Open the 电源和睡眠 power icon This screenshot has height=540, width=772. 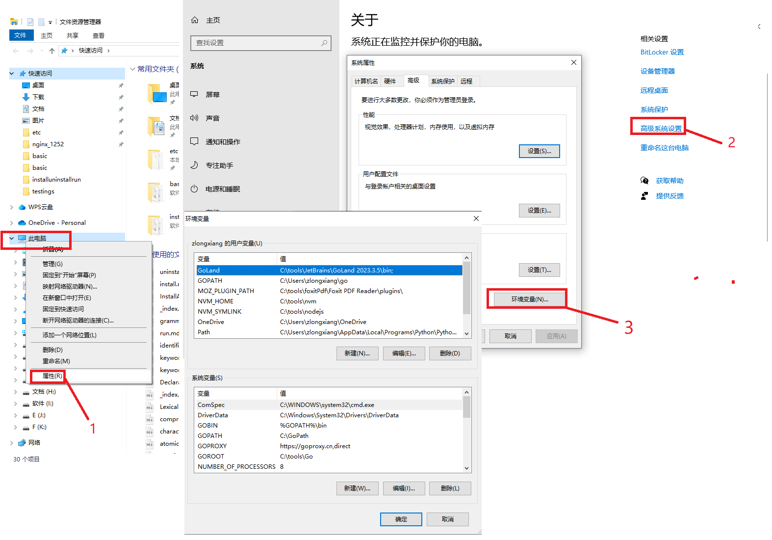(194, 189)
